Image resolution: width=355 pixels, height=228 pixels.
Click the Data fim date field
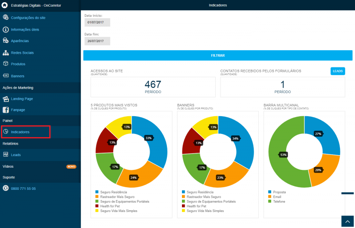(97, 41)
